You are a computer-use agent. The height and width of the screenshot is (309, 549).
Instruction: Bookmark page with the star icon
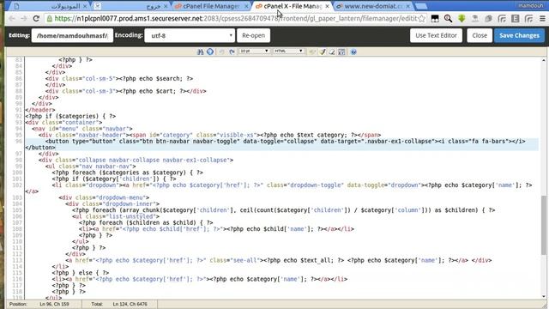coord(422,19)
